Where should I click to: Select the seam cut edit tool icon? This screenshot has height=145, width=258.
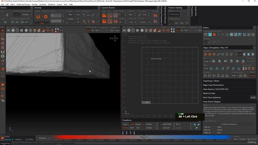click(x=7, y=15)
